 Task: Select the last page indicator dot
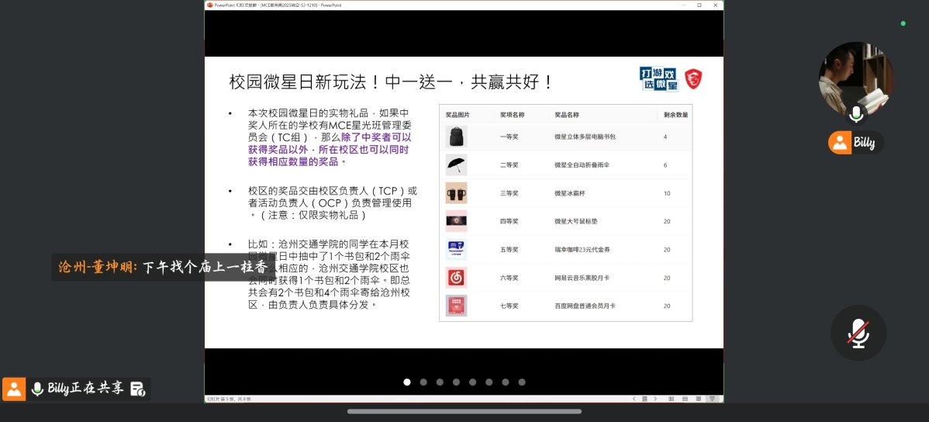[x=522, y=382]
